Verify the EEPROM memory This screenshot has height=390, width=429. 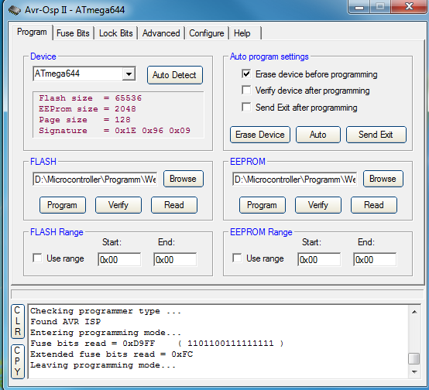point(318,205)
